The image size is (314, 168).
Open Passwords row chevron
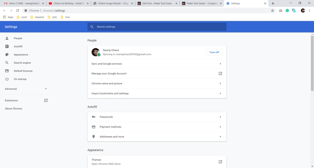coord(220,117)
